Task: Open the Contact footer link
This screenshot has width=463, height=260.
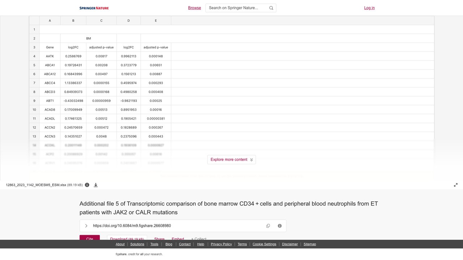Action: pos(185,244)
